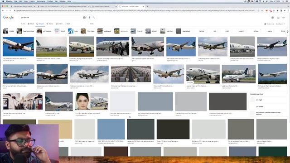Screen dimensions: 290x163
Task: Switch to the first browser tab
Action: click(x=23, y=6)
